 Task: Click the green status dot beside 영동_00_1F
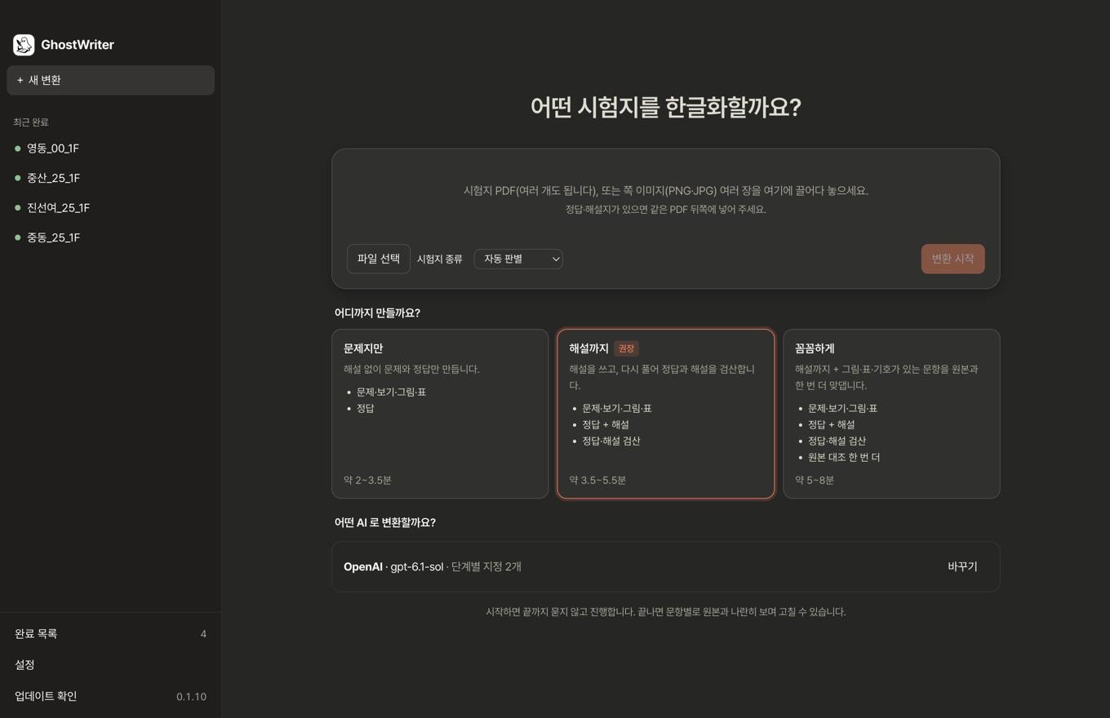(18, 148)
